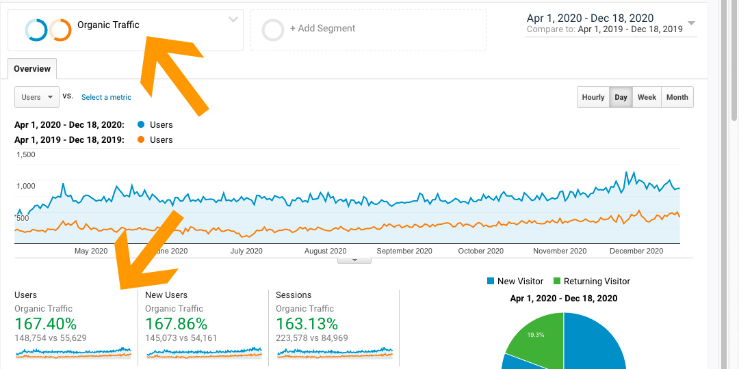This screenshot has width=739, height=369.
Task: Click the blue New Visitor legend square
Action: point(490,282)
